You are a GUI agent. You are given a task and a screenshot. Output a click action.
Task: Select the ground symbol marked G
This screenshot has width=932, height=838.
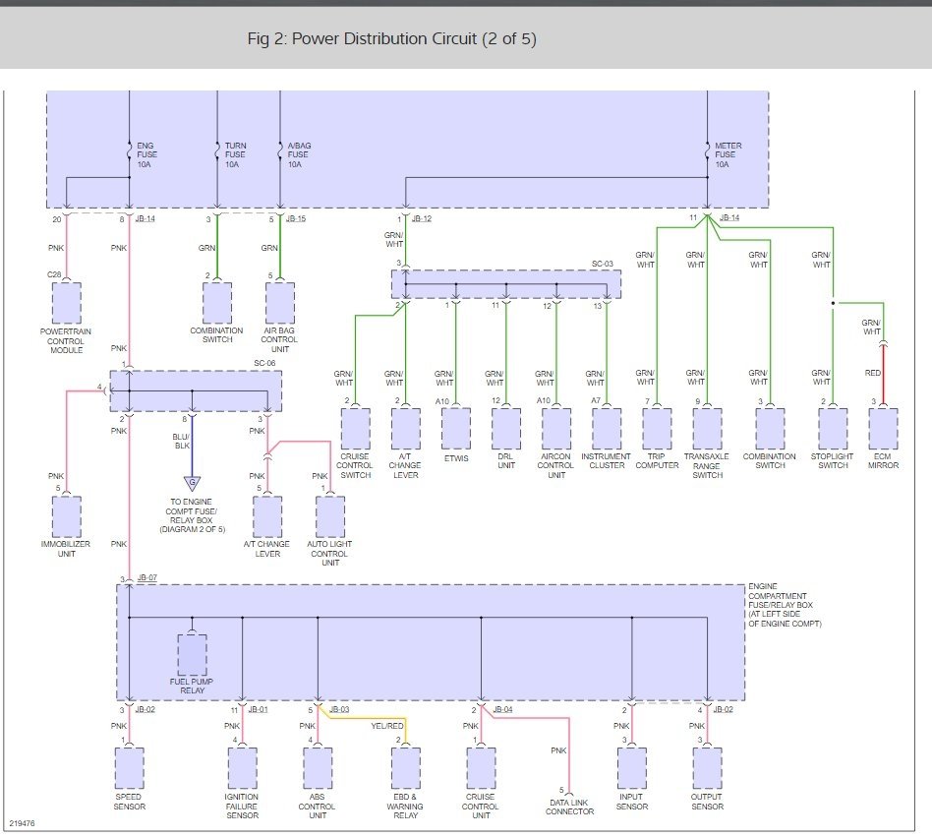click(192, 483)
